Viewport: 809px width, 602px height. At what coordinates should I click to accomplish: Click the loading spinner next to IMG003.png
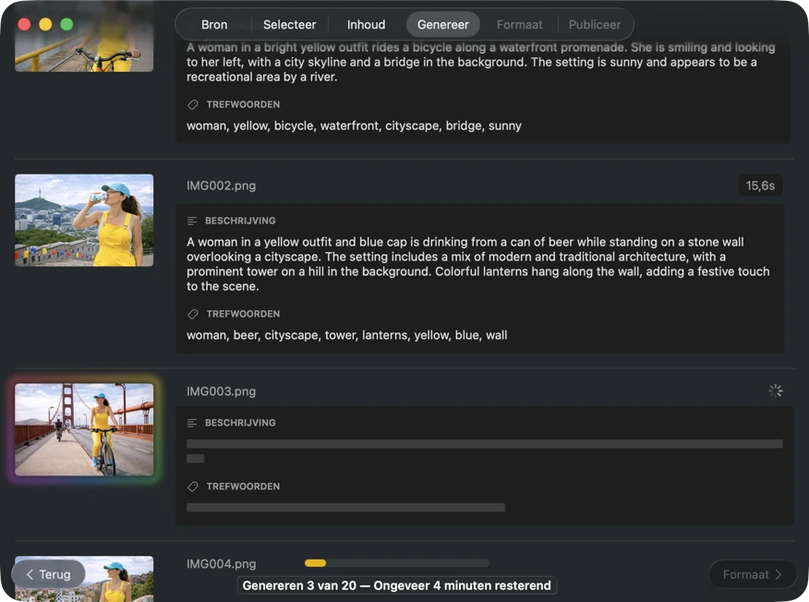(775, 391)
